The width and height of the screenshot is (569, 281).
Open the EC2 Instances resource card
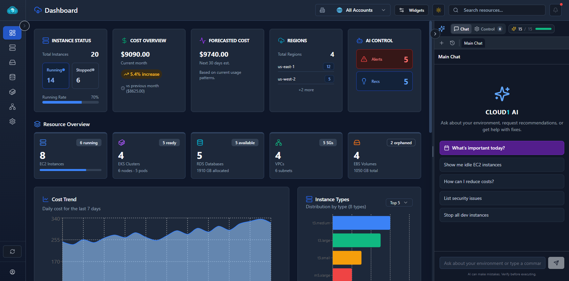71,155
